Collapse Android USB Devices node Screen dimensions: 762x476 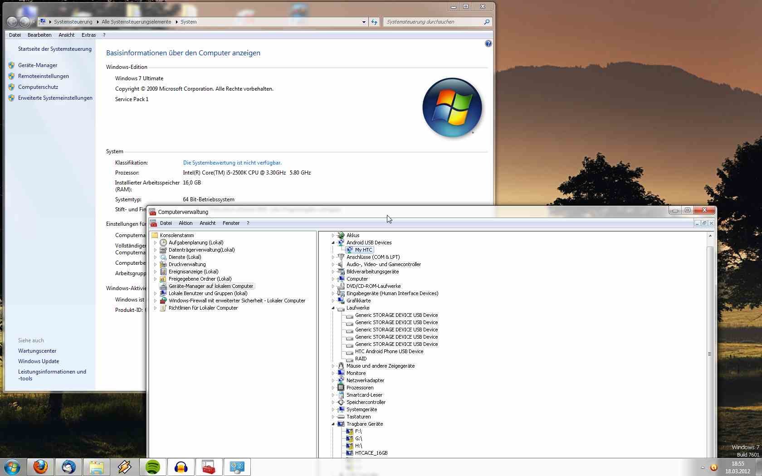[333, 243]
